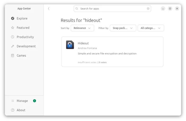Click the search magnifier icon
Viewport: 186px width, 121px height.
(77, 8)
